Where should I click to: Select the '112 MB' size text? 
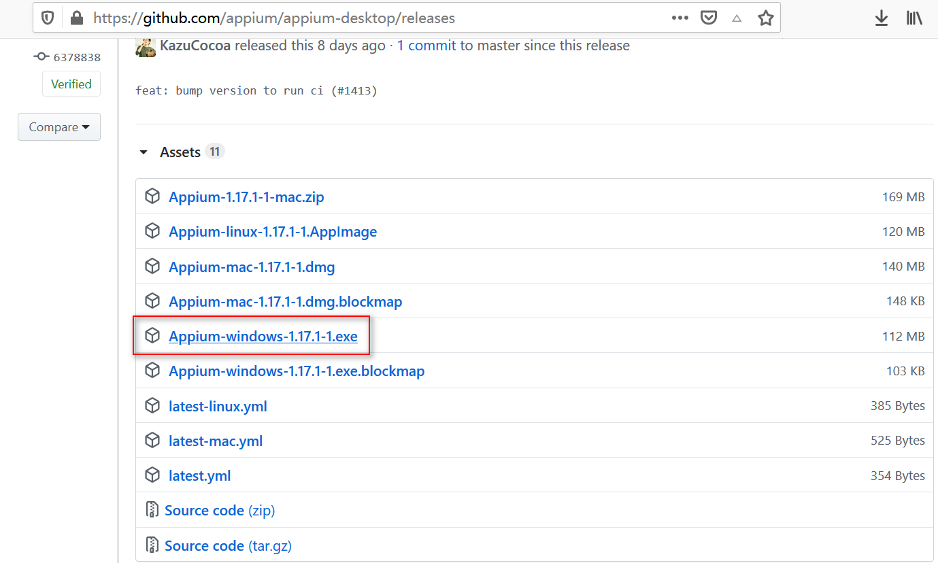(x=903, y=336)
